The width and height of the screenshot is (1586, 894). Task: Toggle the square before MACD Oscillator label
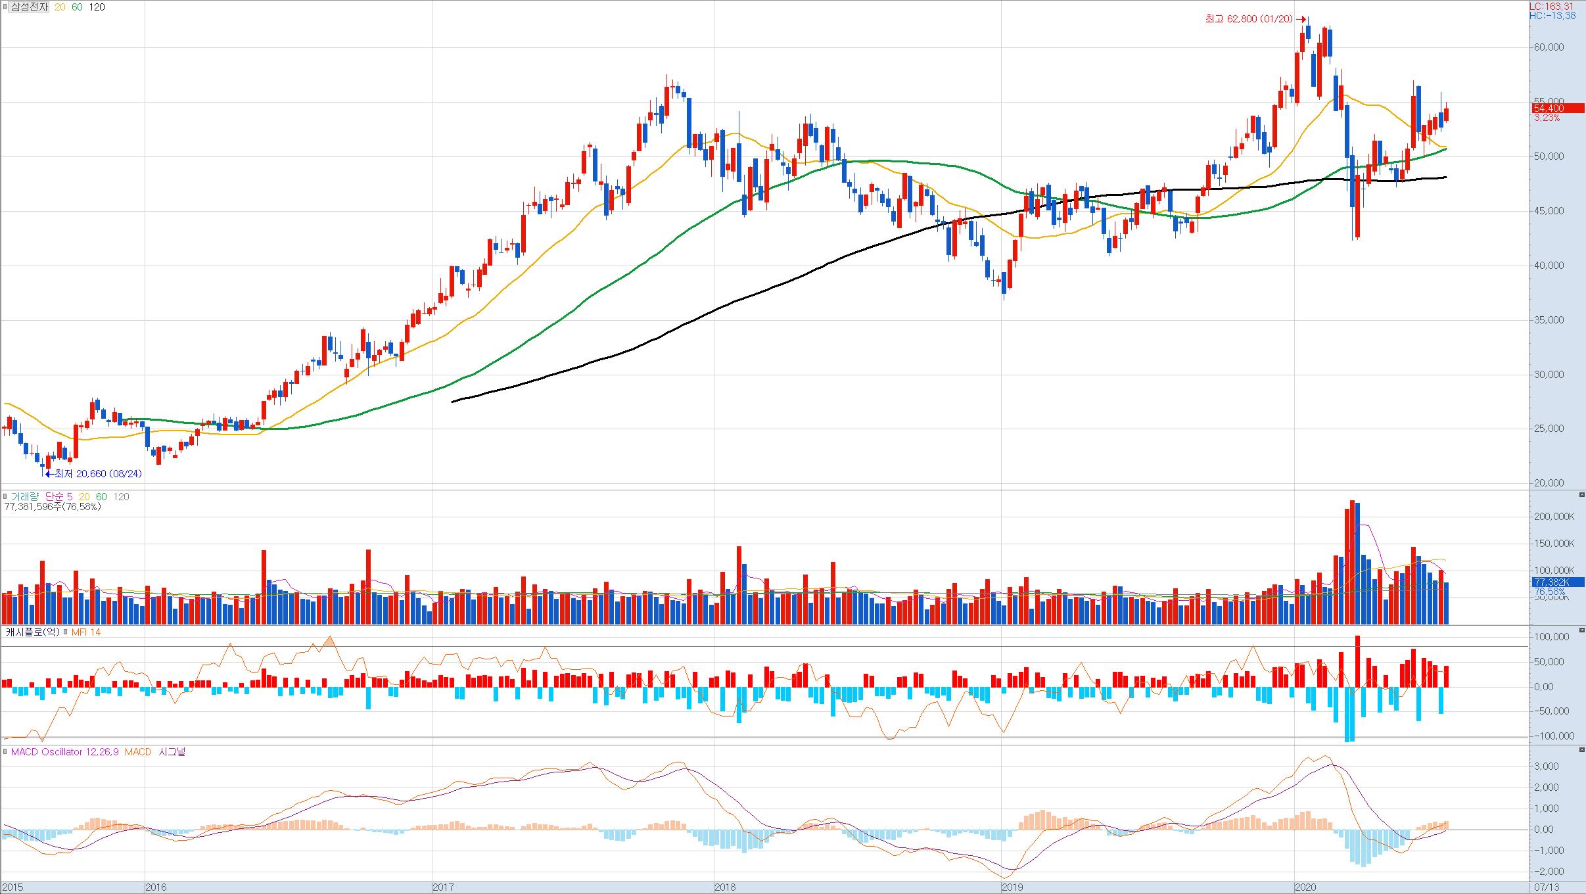click(5, 752)
